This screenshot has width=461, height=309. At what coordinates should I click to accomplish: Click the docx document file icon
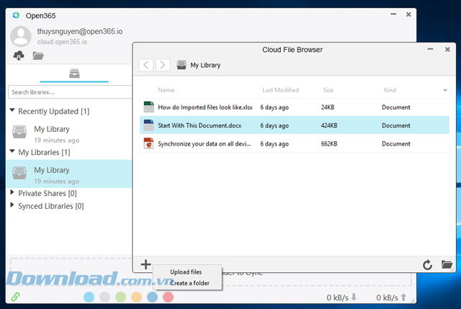coord(149,125)
